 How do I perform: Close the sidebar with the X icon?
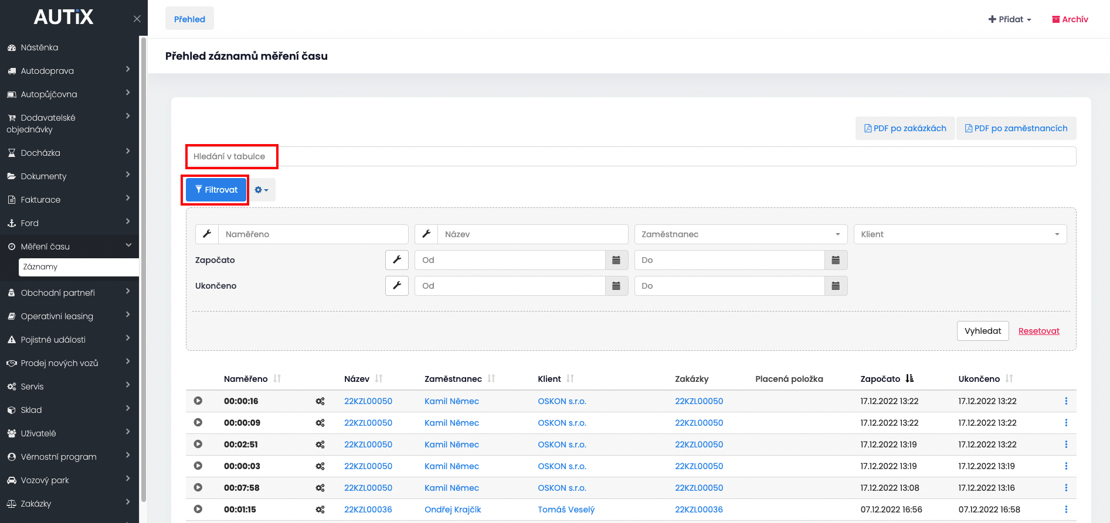point(137,19)
